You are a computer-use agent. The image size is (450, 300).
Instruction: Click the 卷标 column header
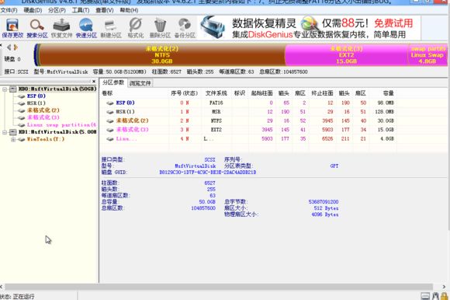(x=107, y=93)
